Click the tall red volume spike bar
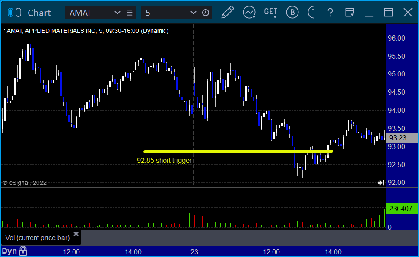Image resolution: width=419 pixels, height=257 pixels. [192, 210]
